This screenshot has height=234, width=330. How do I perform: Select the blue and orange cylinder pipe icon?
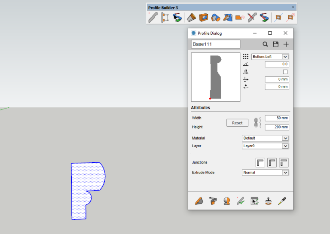point(216,18)
